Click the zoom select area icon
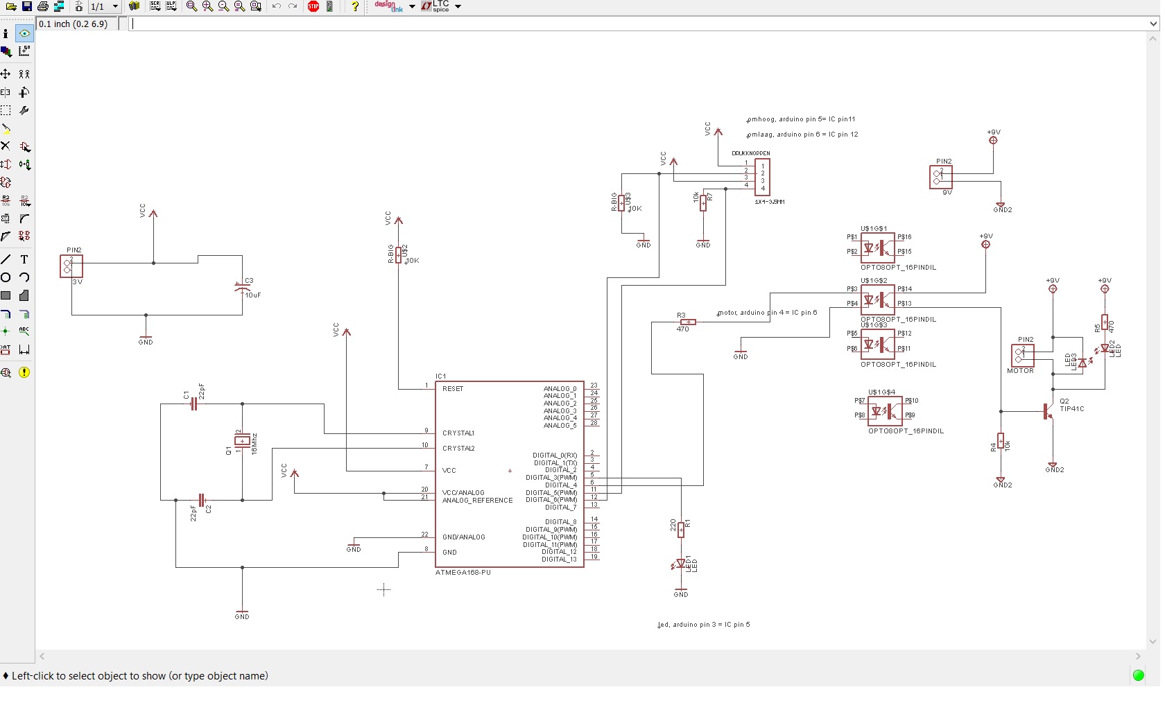Screen dimensions: 1165x728 pyautogui.click(x=256, y=6)
